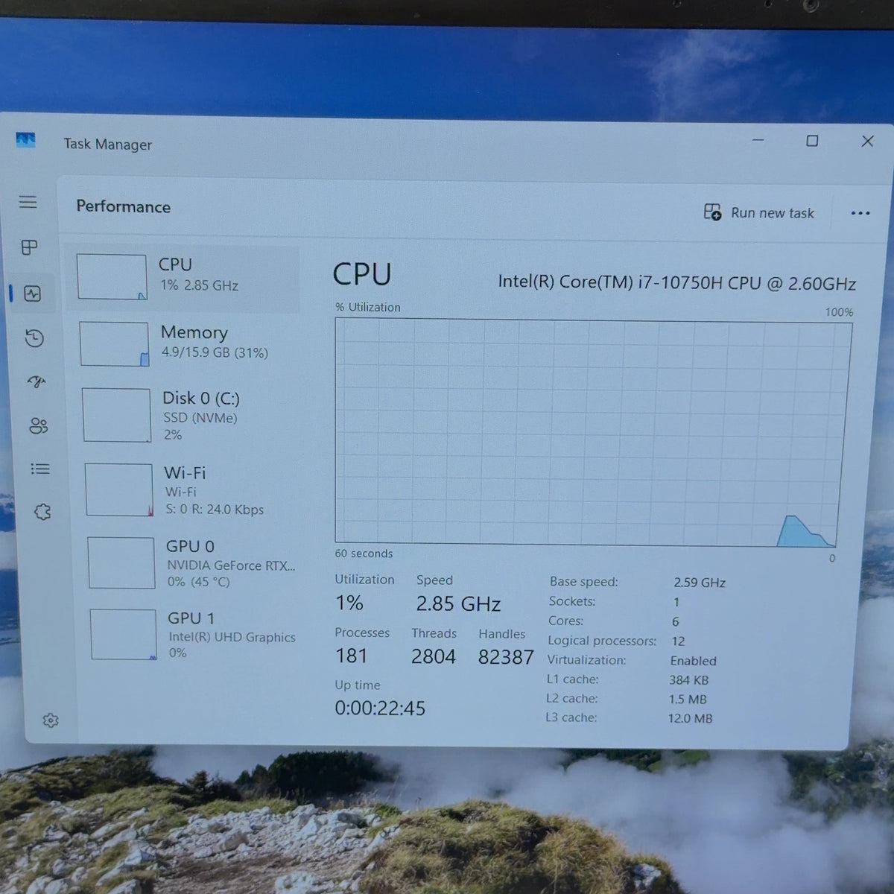The width and height of the screenshot is (894, 894).
Task: Select the CPU performance entry
Action: 183,278
